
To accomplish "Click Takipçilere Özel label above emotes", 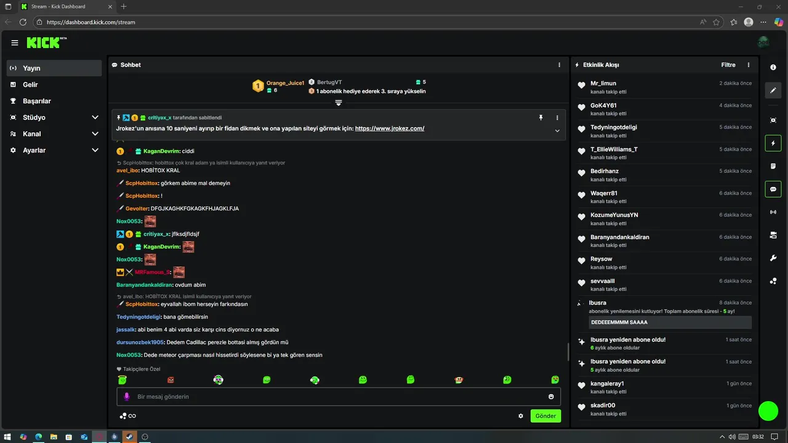I will [139, 369].
